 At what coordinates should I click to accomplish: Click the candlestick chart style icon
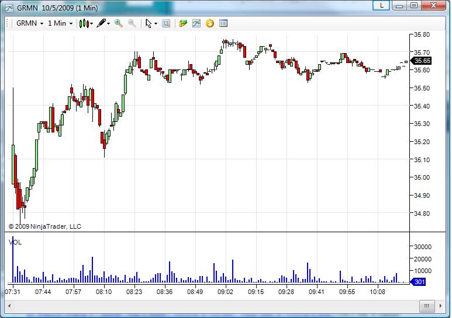pyautogui.click(x=84, y=23)
